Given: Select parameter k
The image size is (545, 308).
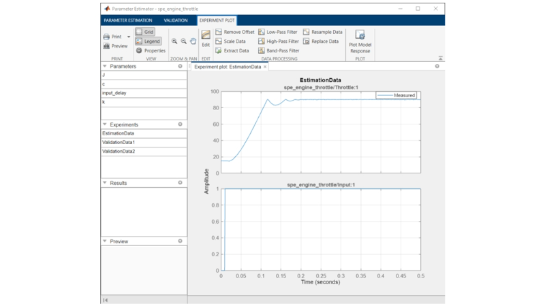Looking at the screenshot, I should point(144,102).
